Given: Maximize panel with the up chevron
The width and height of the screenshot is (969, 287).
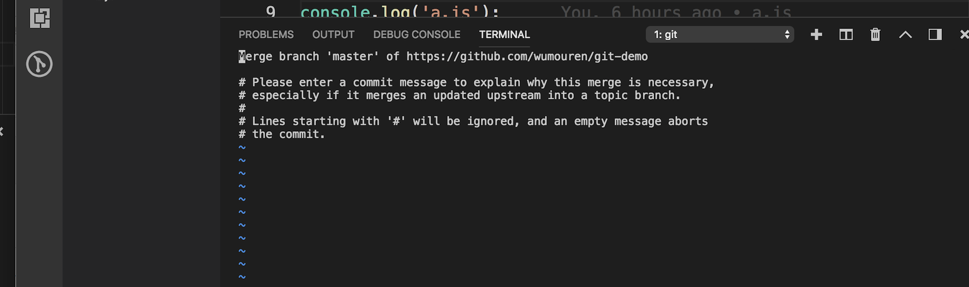Looking at the screenshot, I should tap(905, 35).
